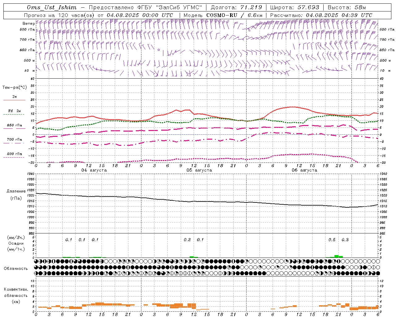Click the longitude value 71.219

(251, 7)
